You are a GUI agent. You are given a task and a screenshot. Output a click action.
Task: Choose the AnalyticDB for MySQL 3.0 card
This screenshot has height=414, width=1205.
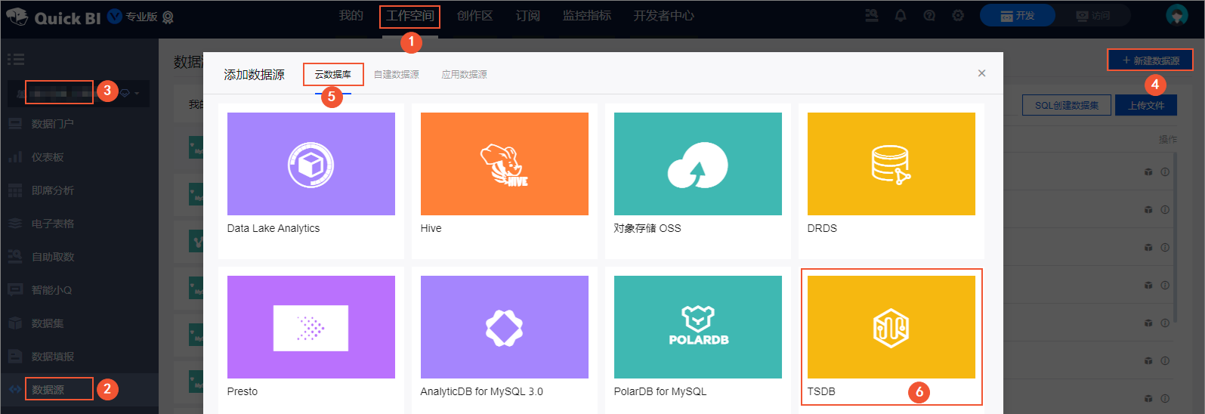click(x=505, y=340)
